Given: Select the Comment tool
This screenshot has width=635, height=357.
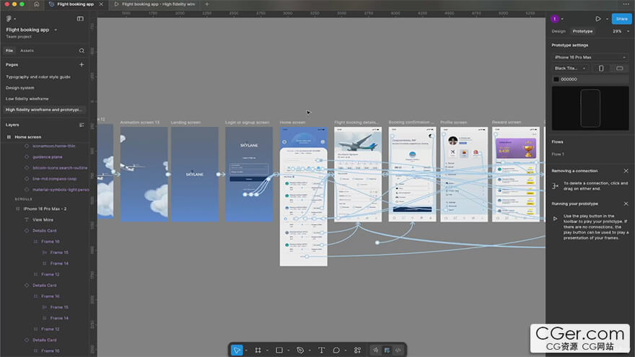Looking at the screenshot, I should coord(336,350).
